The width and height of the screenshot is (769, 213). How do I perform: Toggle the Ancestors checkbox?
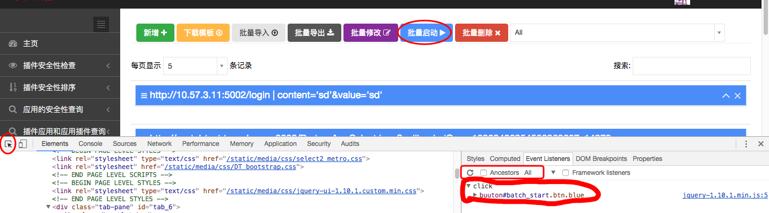(x=484, y=173)
